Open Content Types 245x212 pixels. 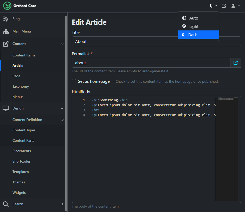pyautogui.click(x=24, y=130)
